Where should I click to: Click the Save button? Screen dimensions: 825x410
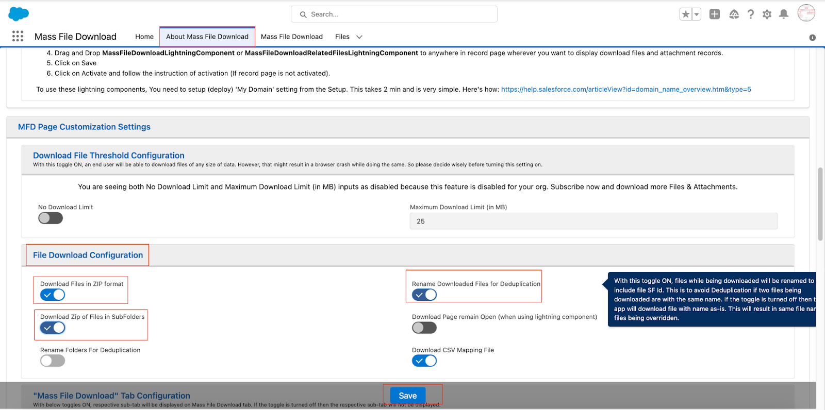[408, 396]
